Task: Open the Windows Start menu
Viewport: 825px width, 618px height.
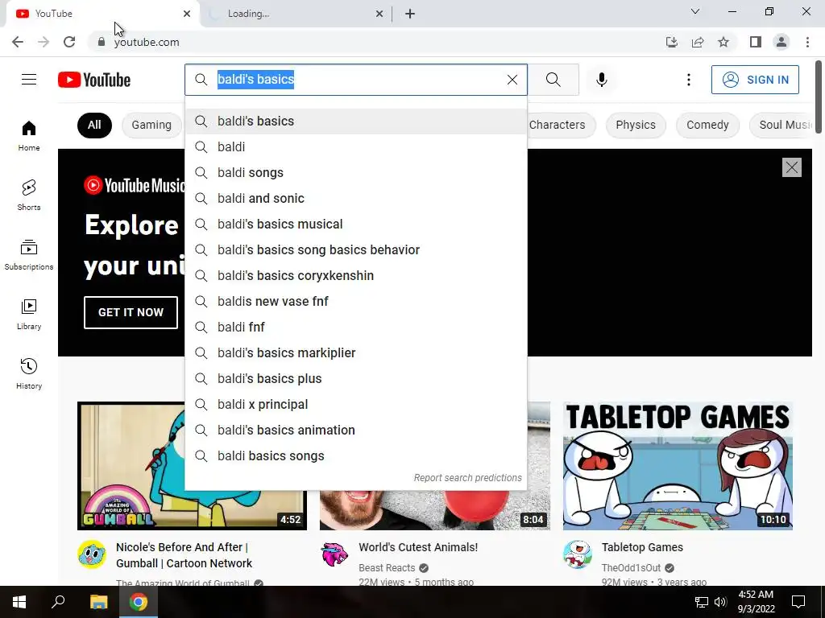Action: (x=19, y=602)
